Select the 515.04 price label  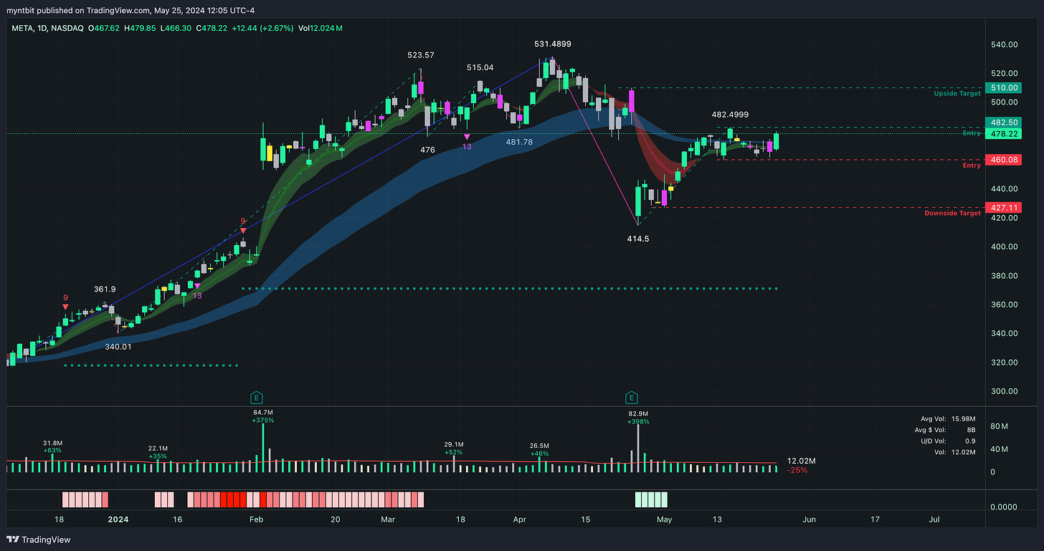pyautogui.click(x=480, y=67)
